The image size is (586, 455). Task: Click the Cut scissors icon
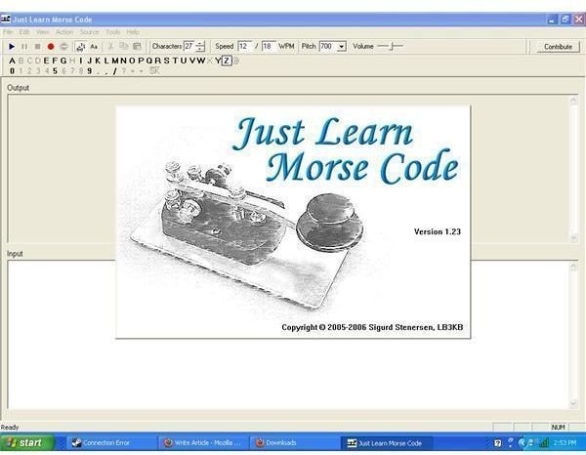click(110, 46)
